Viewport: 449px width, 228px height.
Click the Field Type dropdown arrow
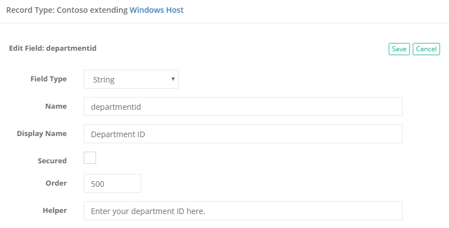[174, 79]
